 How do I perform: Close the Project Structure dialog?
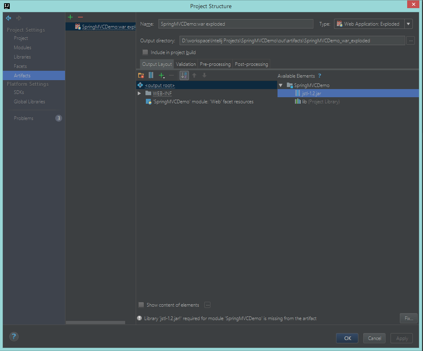click(413, 4)
